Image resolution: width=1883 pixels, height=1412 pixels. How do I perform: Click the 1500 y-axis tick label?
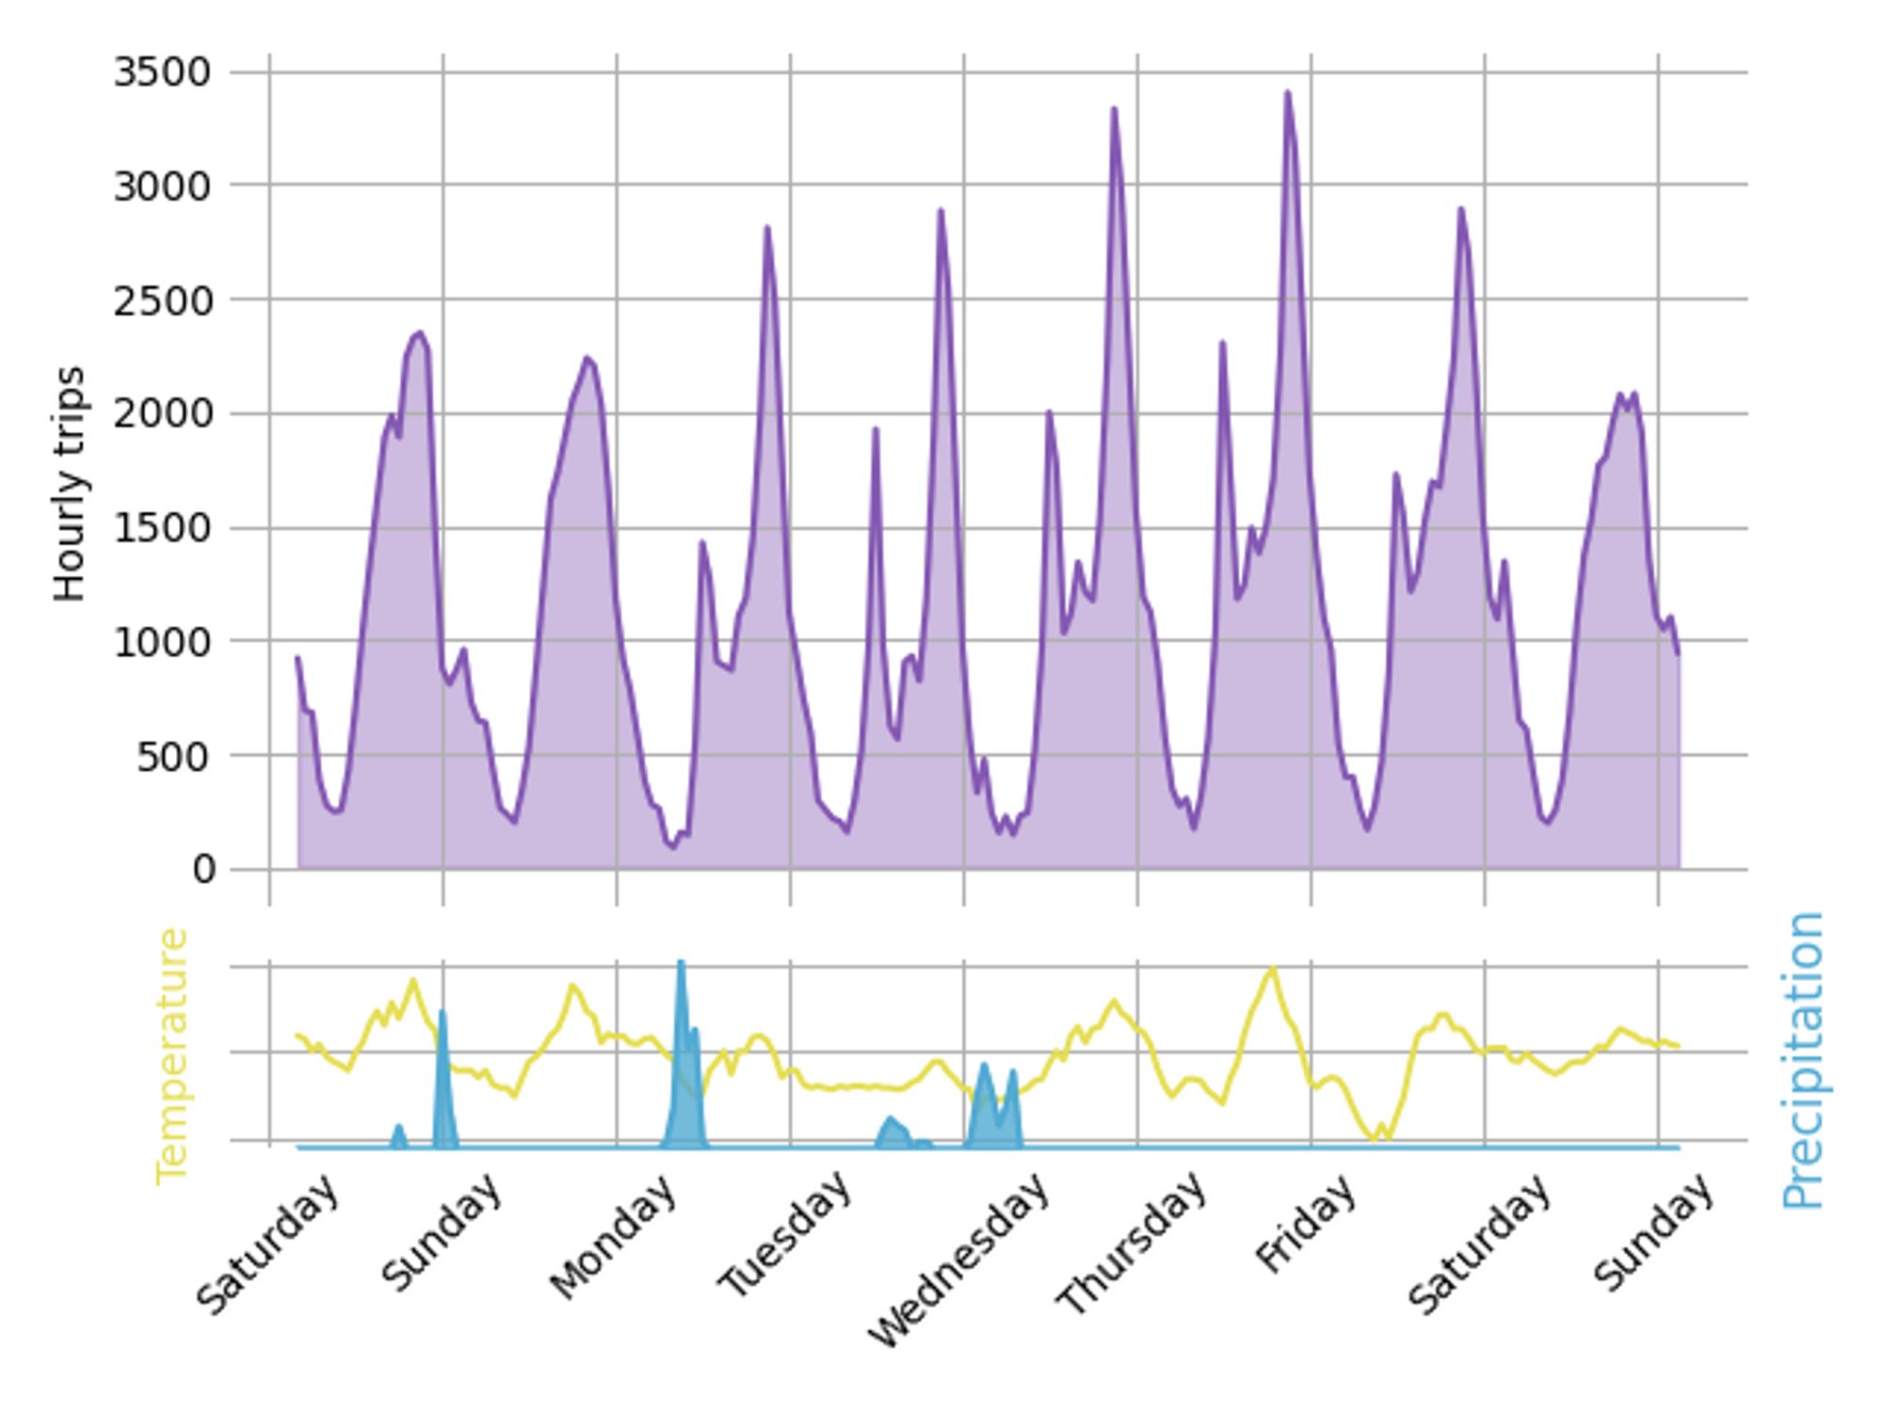162,528
